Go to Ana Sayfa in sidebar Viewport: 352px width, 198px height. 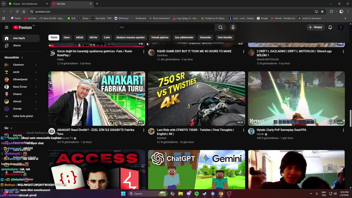(x=21, y=38)
